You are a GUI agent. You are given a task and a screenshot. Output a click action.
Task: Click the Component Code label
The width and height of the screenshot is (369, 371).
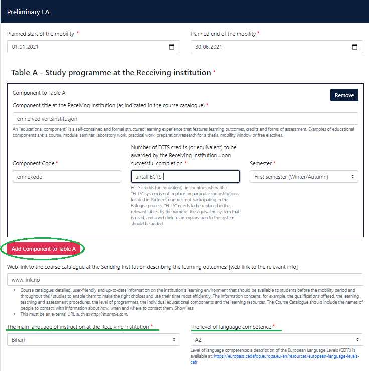[x=34, y=163]
